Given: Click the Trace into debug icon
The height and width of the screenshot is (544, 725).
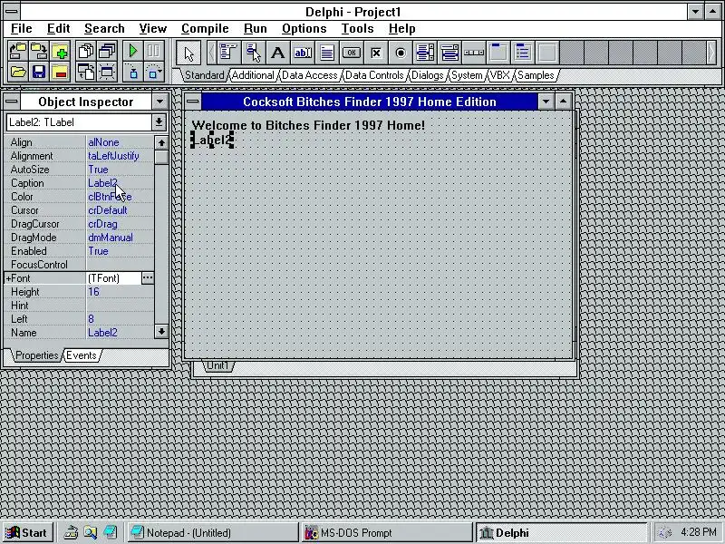Looking at the screenshot, I should coord(133,73).
